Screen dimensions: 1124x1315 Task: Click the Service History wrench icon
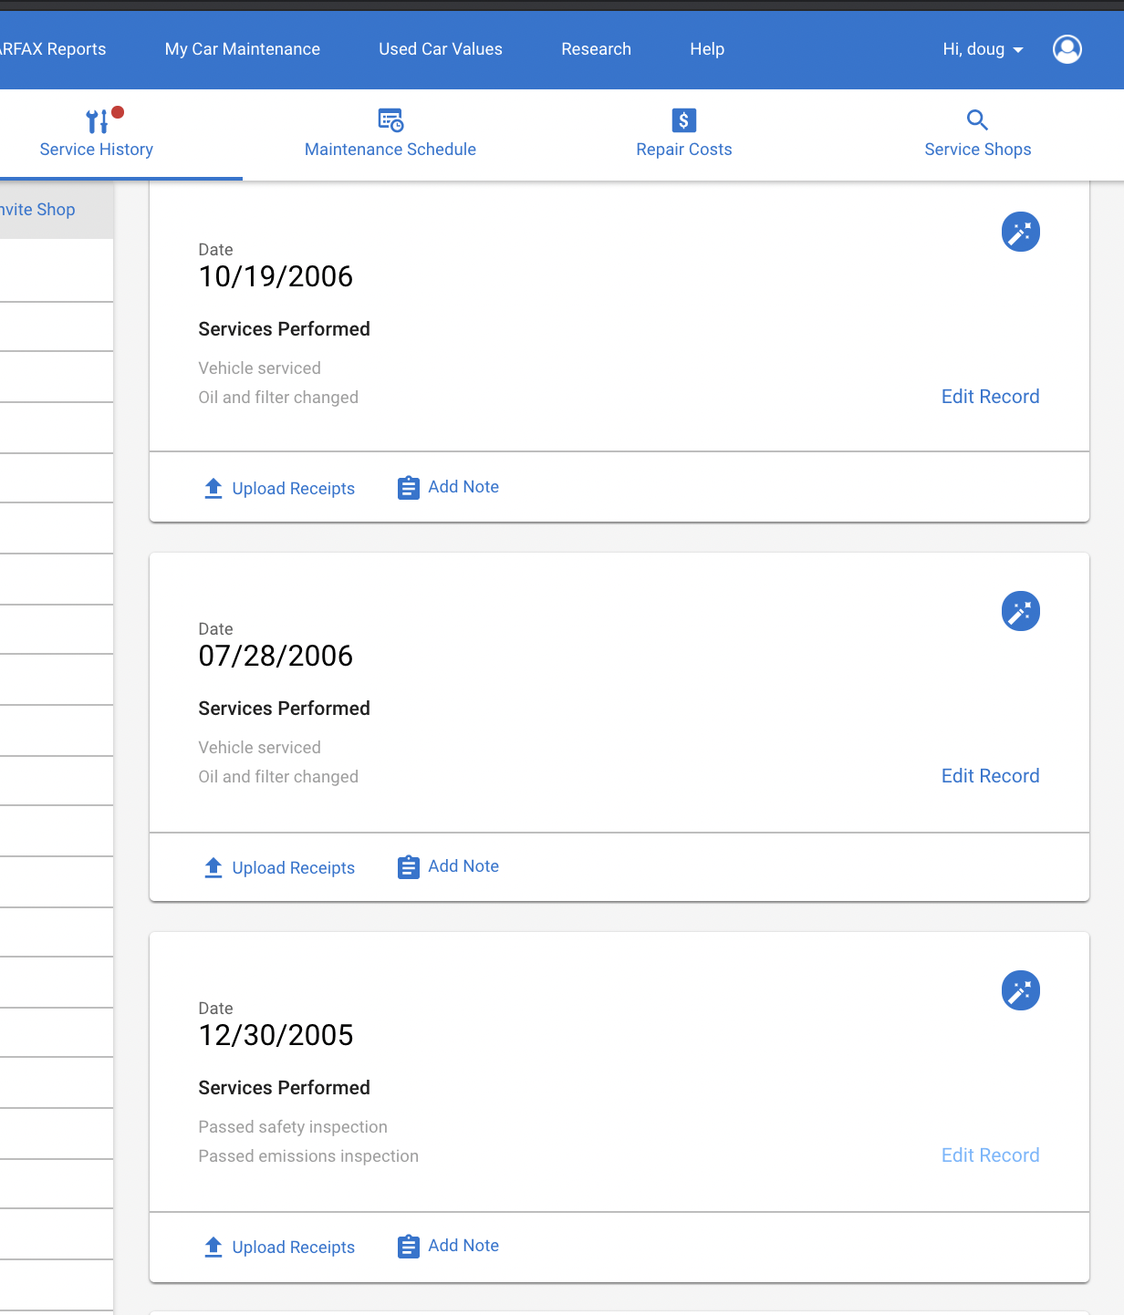pos(98,121)
